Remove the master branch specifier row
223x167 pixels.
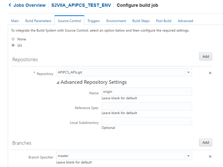(210, 157)
